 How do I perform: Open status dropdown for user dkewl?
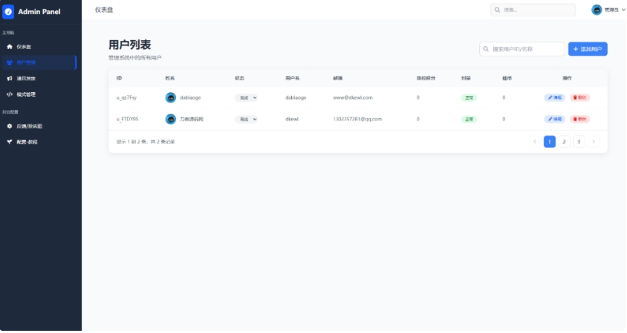(246, 119)
